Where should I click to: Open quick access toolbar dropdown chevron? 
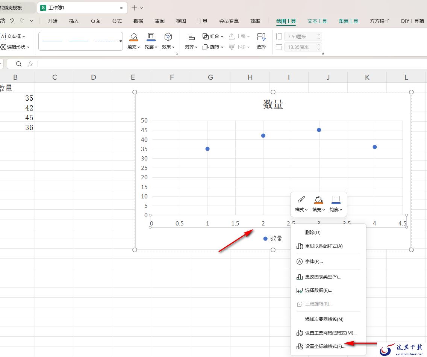32,21
